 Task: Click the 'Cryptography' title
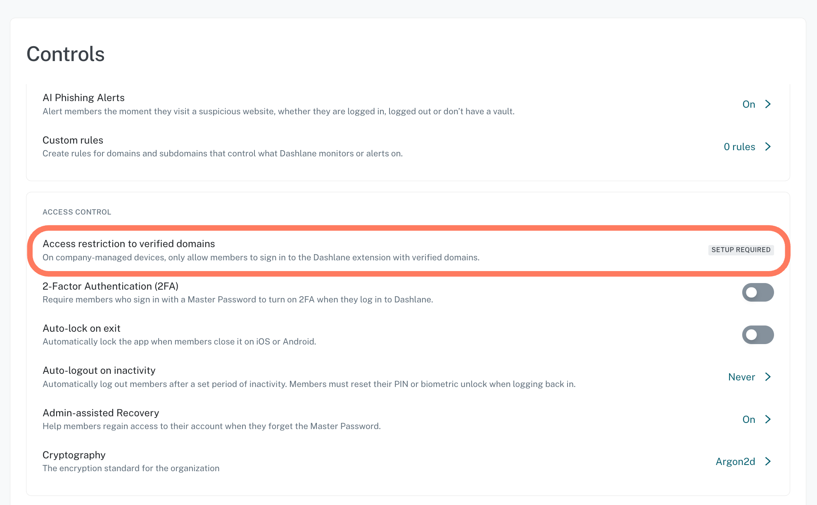pos(74,455)
